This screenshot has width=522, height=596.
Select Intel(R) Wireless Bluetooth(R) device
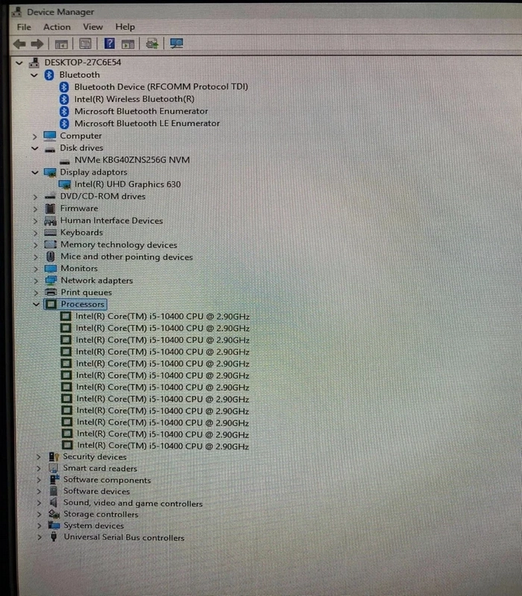click(x=134, y=99)
